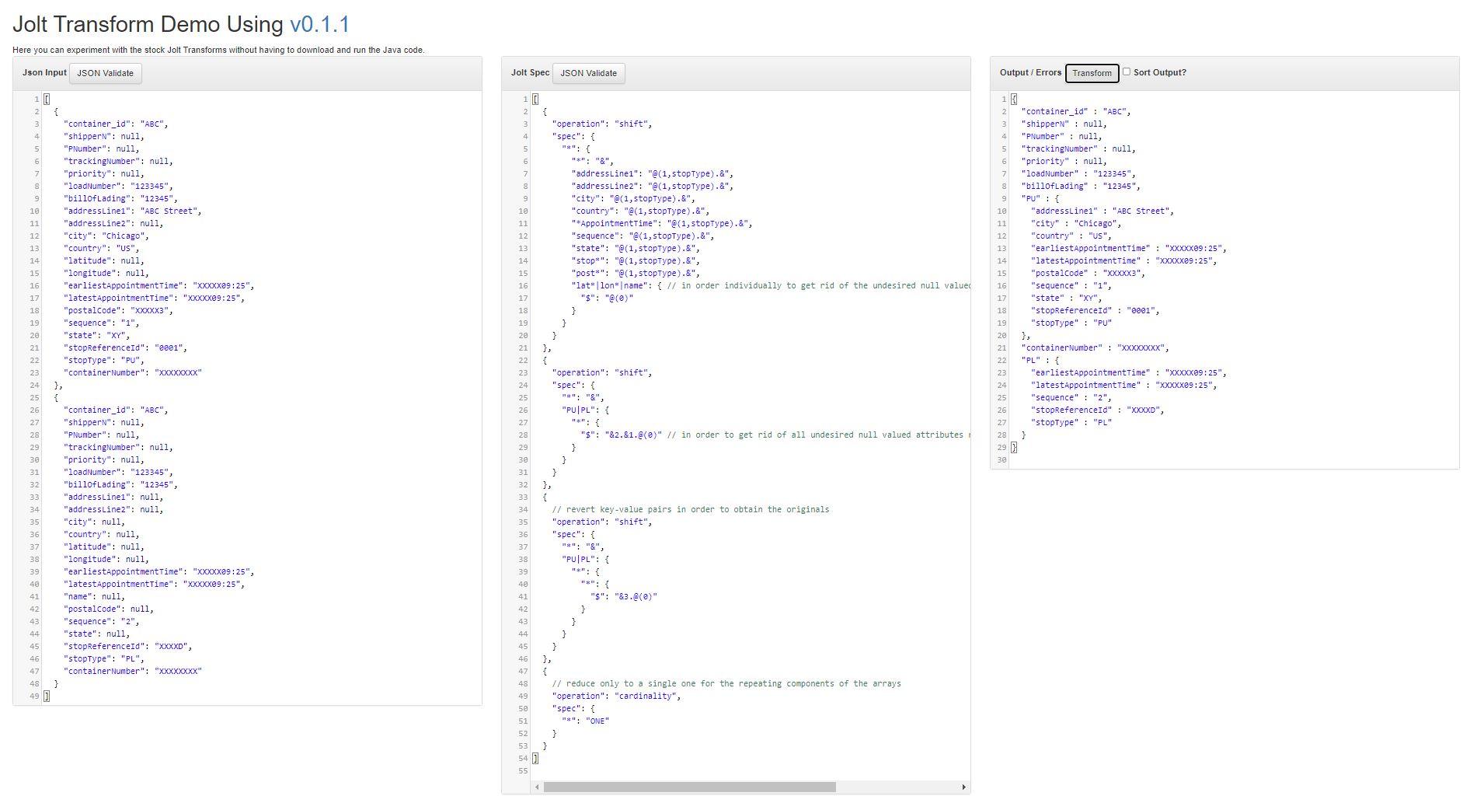Viewport: 1470px width, 803px height.
Task: Click "postalCode": "XXXXX3" in Json Input
Action: (118, 310)
